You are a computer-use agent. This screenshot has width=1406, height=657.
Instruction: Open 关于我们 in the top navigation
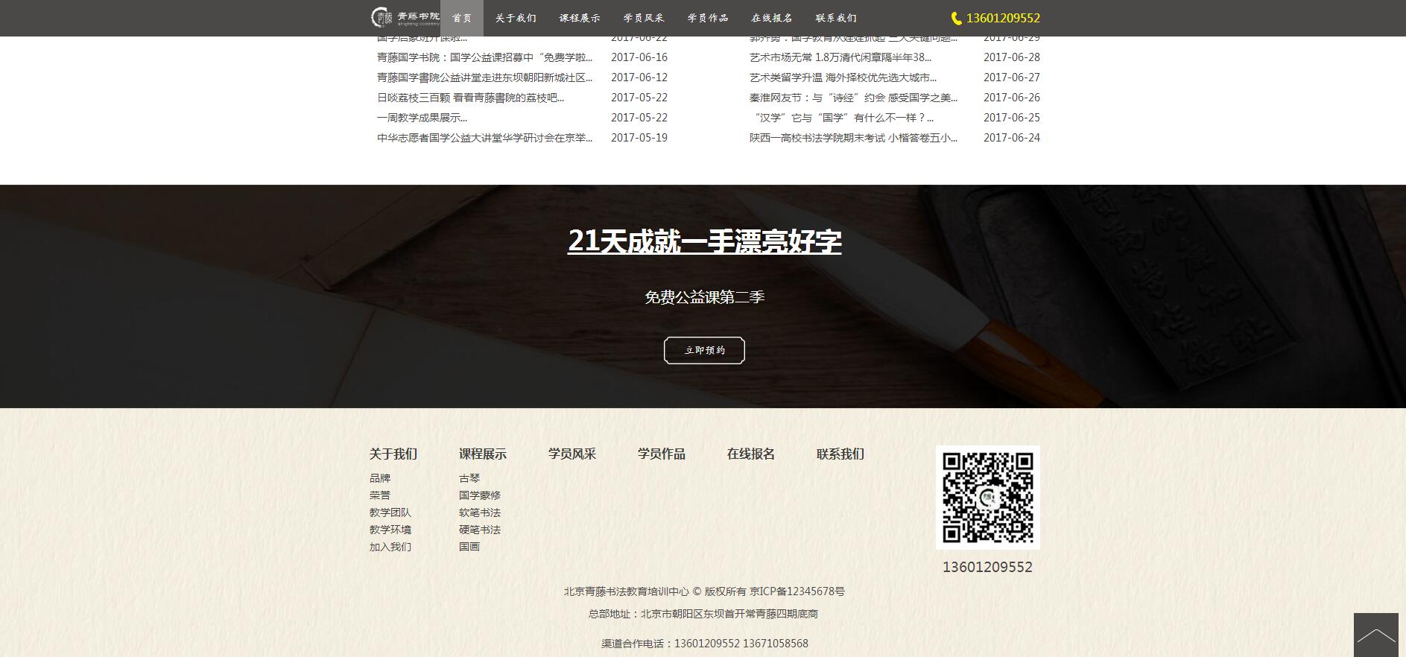(516, 18)
